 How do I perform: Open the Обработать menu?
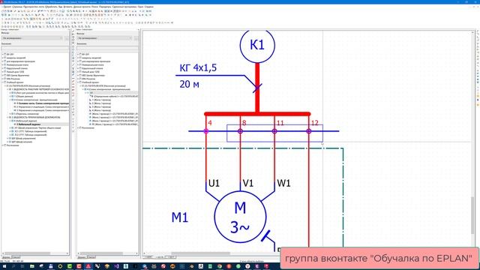pyautogui.click(x=51, y=7)
